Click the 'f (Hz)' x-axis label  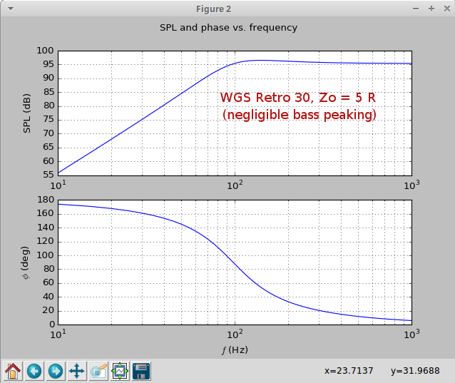tap(235, 350)
